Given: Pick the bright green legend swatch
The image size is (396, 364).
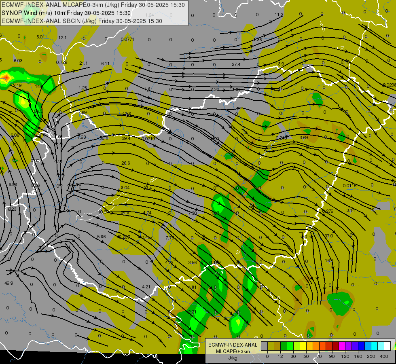Looking at the screenshot, I should click(x=290, y=346).
